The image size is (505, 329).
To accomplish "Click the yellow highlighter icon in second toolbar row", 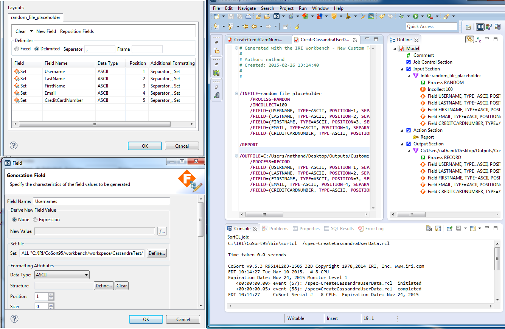I will pos(297,27).
